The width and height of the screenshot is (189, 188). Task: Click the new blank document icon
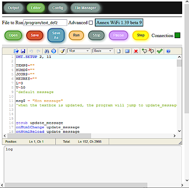[x=118, y=51]
